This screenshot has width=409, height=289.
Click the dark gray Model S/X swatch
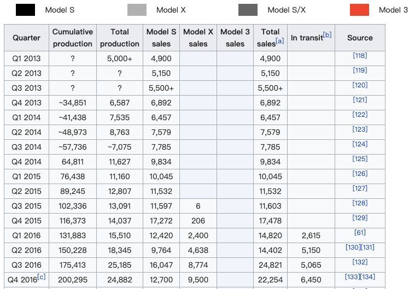248,10
